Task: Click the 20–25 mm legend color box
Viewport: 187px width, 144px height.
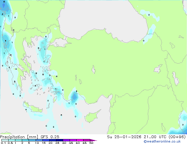Action: coord(53,140)
